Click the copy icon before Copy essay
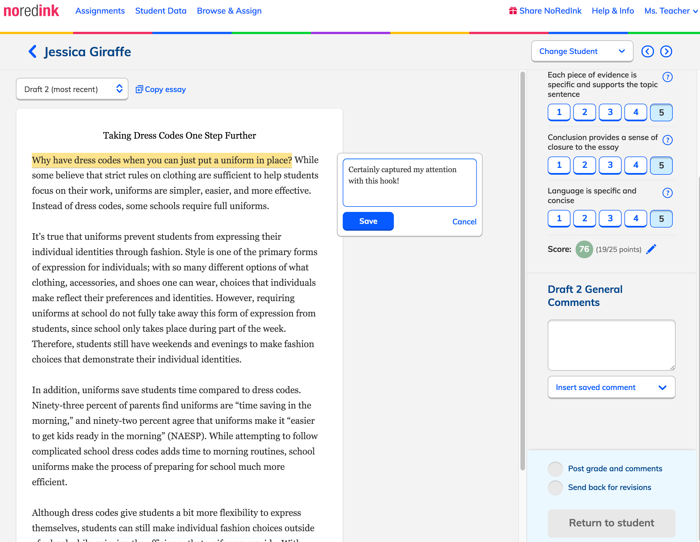Image resolution: width=700 pixels, height=542 pixels. [x=139, y=89]
